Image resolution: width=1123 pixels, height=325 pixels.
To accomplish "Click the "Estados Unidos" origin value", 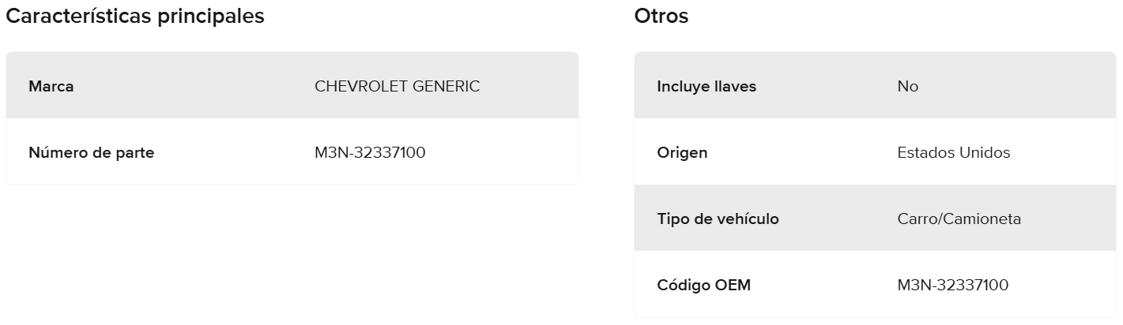I will point(954,152).
